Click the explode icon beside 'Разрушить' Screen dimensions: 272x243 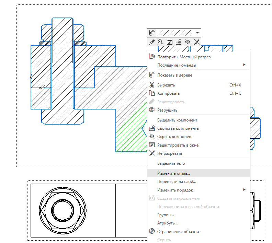(152, 110)
